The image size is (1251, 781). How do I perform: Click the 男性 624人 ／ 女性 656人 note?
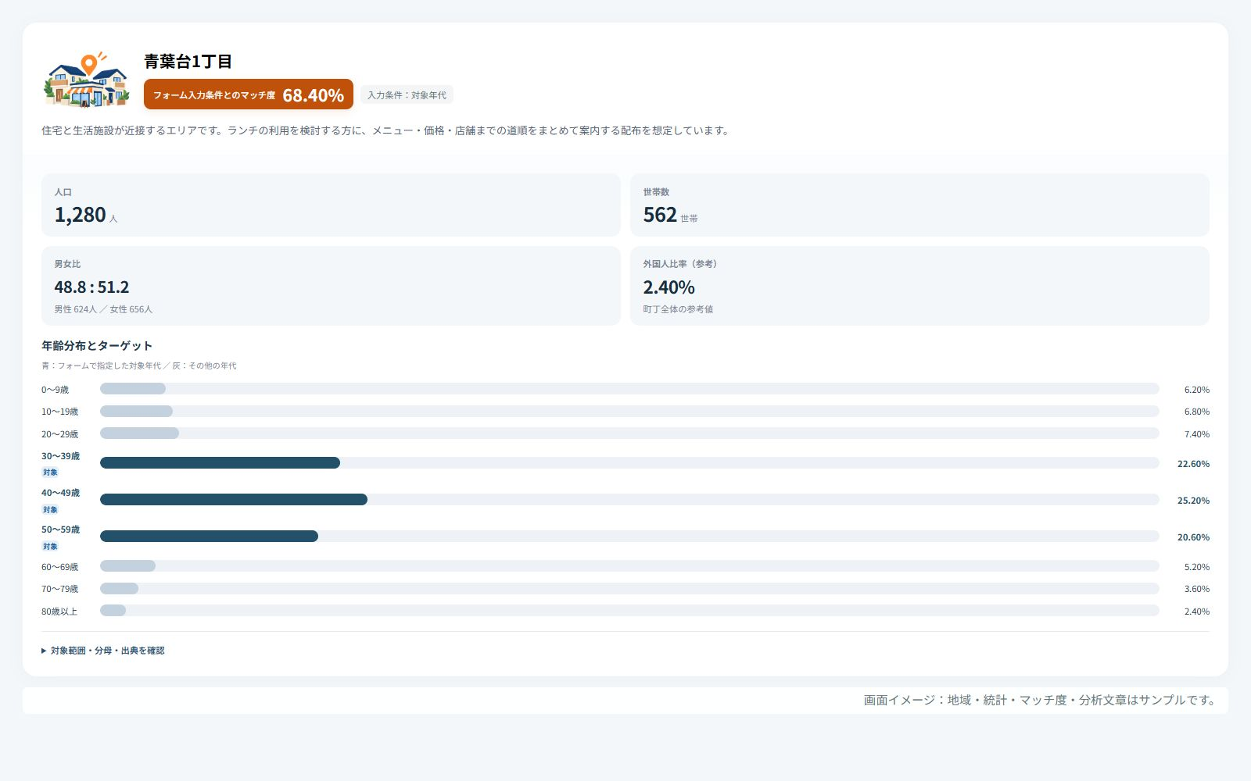[x=103, y=309]
